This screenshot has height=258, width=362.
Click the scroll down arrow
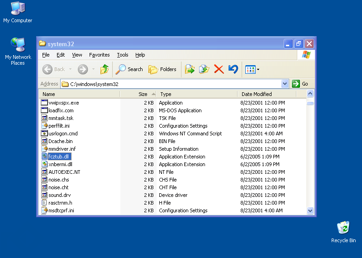coord(310,210)
